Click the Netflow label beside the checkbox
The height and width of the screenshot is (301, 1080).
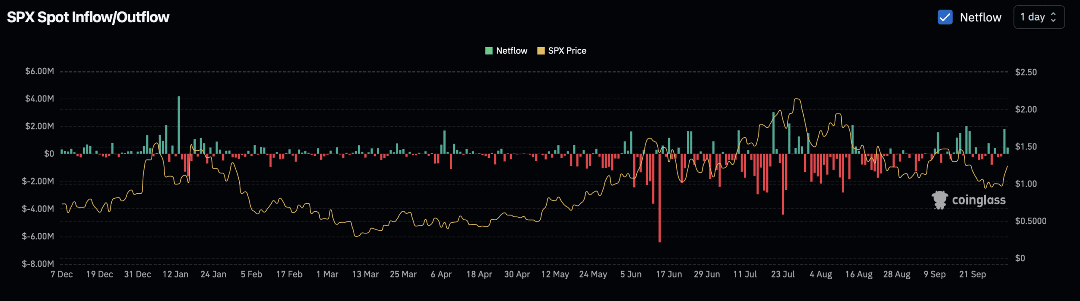[x=980, y=17]
